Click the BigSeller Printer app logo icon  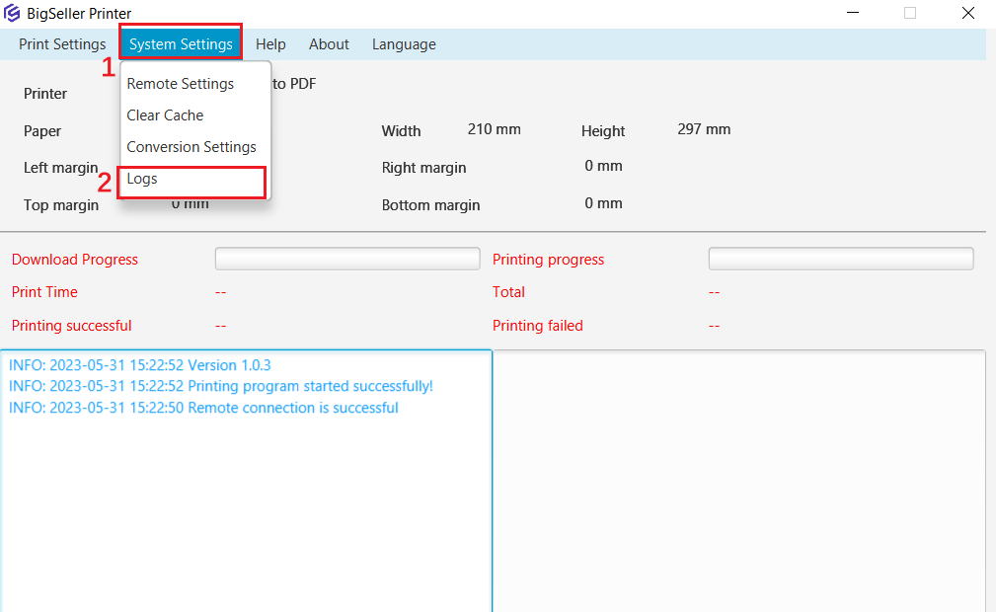click(x=12, y=14)
